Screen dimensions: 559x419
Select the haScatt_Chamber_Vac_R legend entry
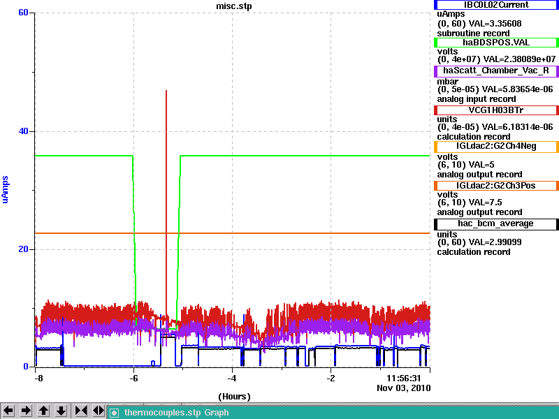[496, 71]
